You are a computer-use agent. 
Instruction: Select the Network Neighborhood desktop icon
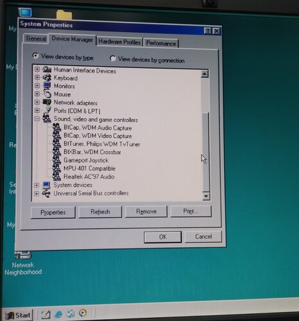[x=23, y=264]
